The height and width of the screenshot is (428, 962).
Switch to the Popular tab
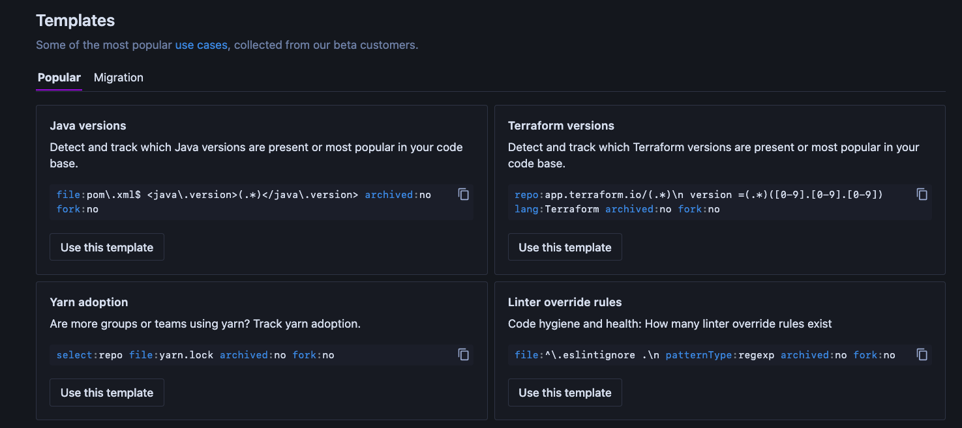coord(59,78)
